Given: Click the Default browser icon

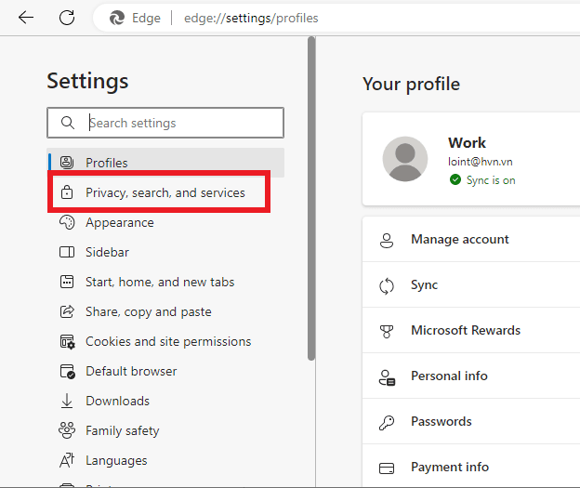Looking at the screenshot, I should pyautogui.click(x=68, y=372).
